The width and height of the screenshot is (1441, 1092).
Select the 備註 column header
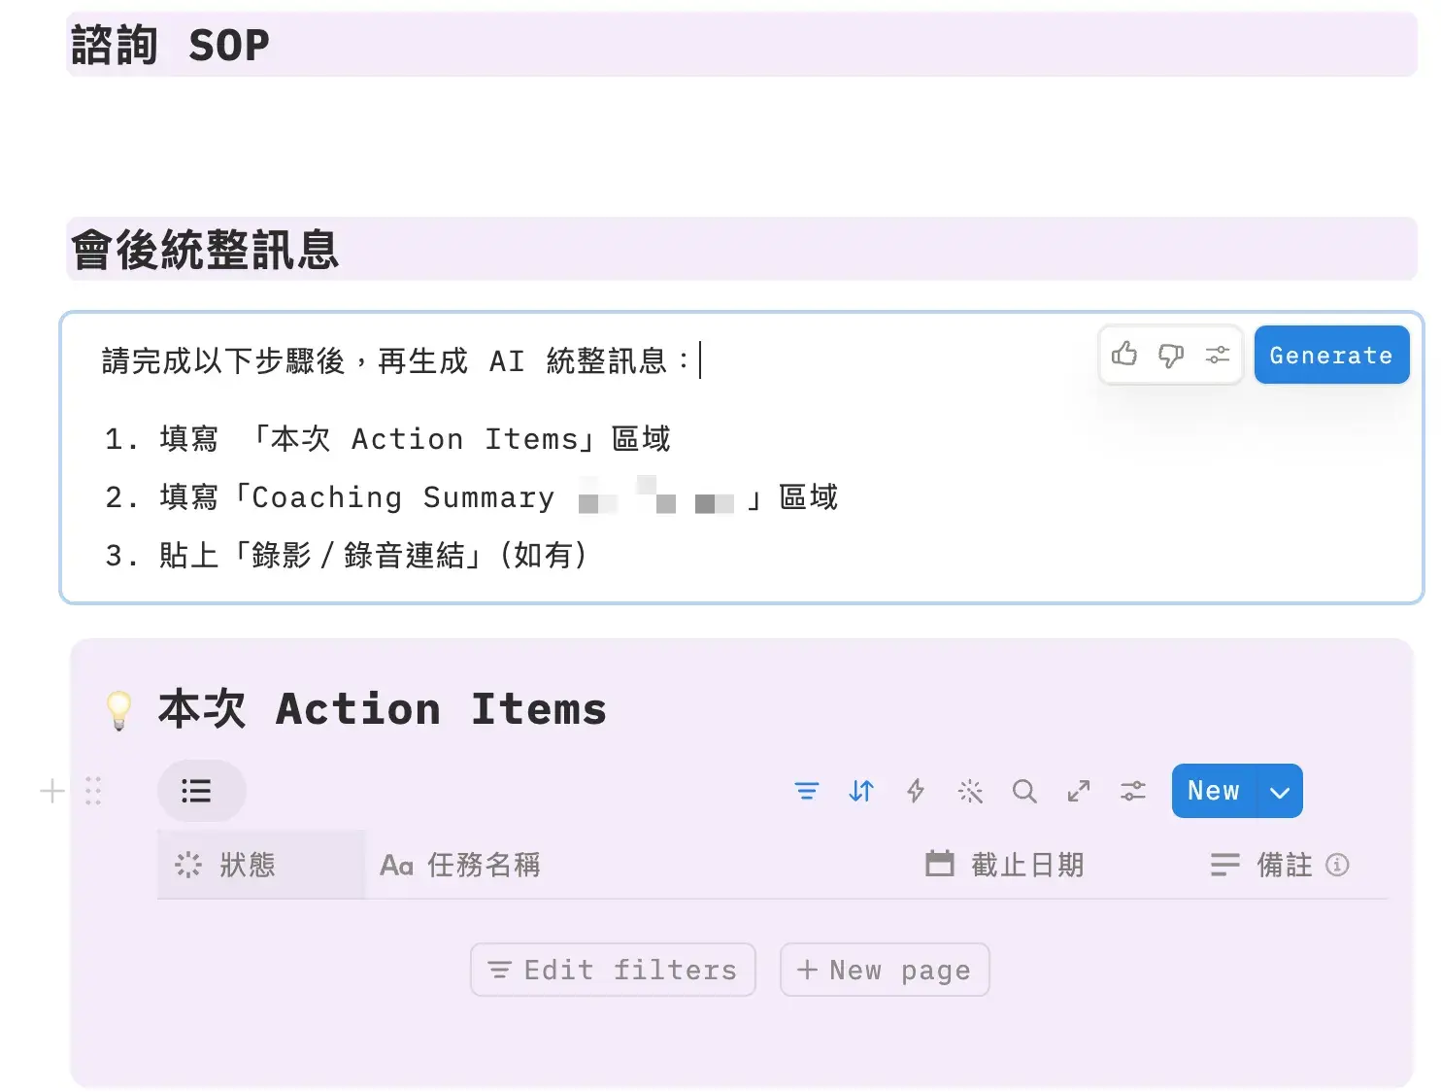click(x=1262, y=865)
